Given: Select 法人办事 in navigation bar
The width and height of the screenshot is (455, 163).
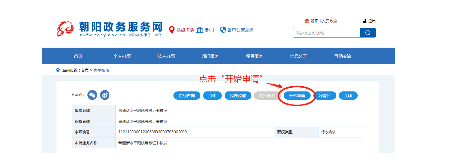Looking at the screenshot, I should pyautogui.click(x=166, y=56).
